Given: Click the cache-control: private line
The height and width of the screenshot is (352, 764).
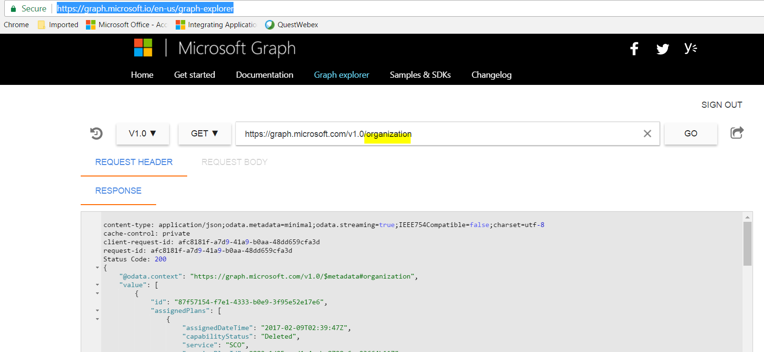Looking at the screenshot, I should (147, 234).
